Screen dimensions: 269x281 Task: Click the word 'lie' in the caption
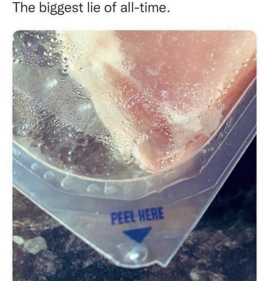pos(94,8)
